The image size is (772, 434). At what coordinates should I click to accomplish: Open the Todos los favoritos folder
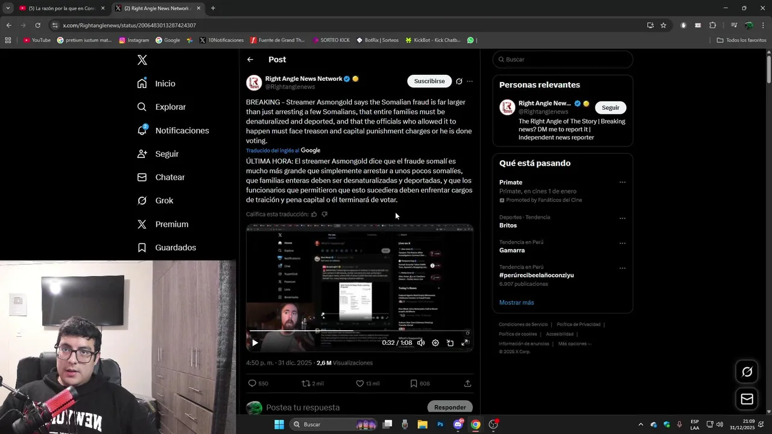click(741, 40)
